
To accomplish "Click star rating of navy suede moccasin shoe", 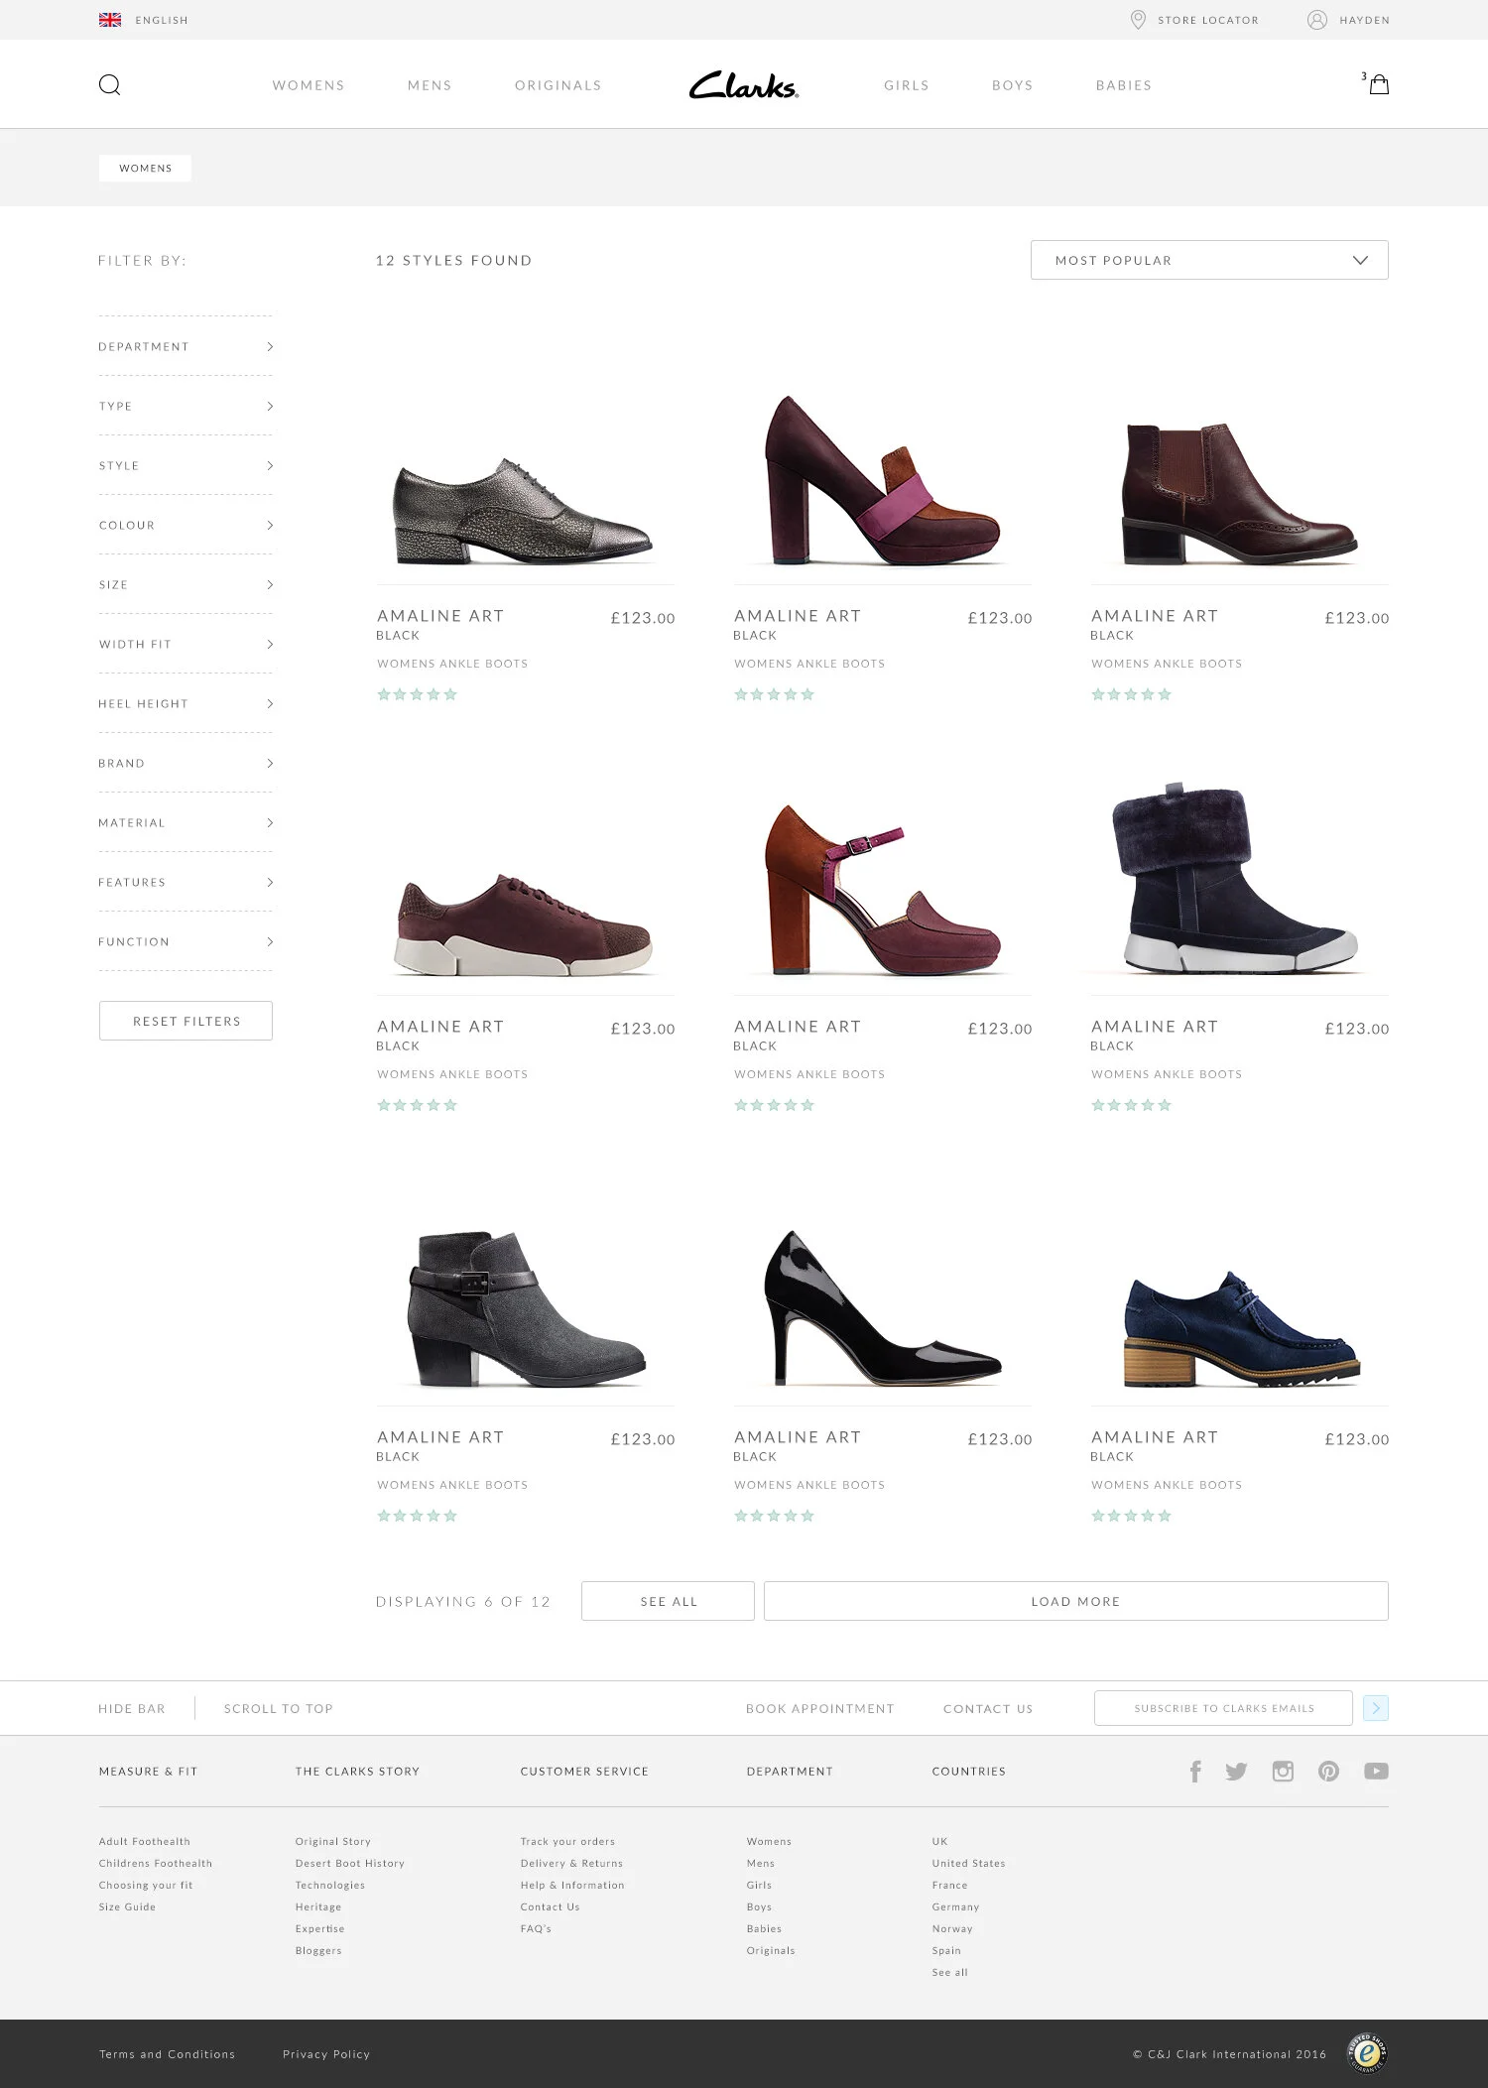I will [x=1131, y=1516].
